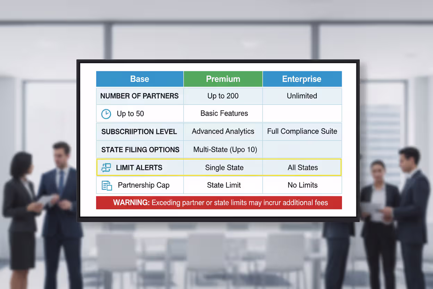Switch to the Premium column
This screenshot has height=289, width=433.
click(223, 79)
